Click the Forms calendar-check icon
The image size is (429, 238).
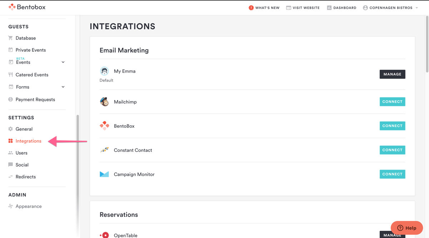pyautogui.click(x=11, y=87)
